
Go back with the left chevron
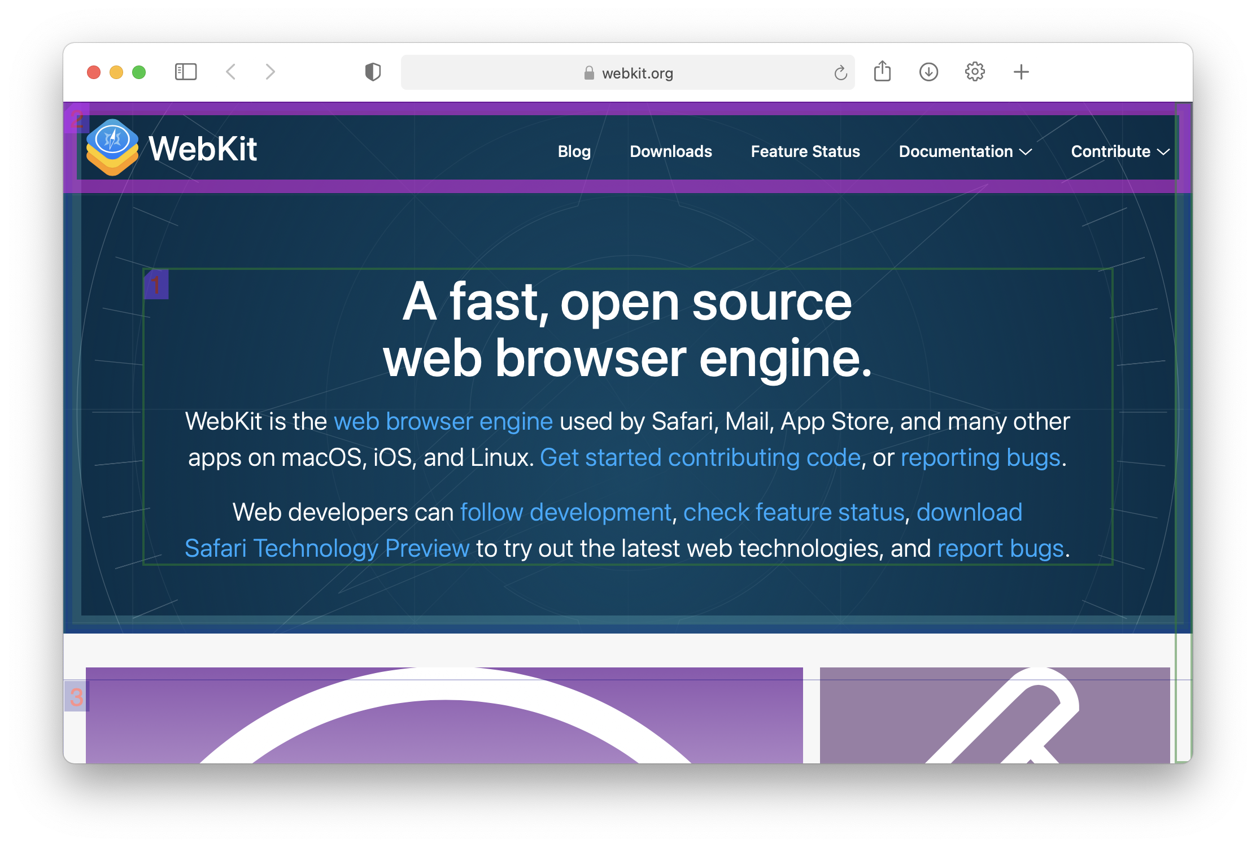pos(230,72)
